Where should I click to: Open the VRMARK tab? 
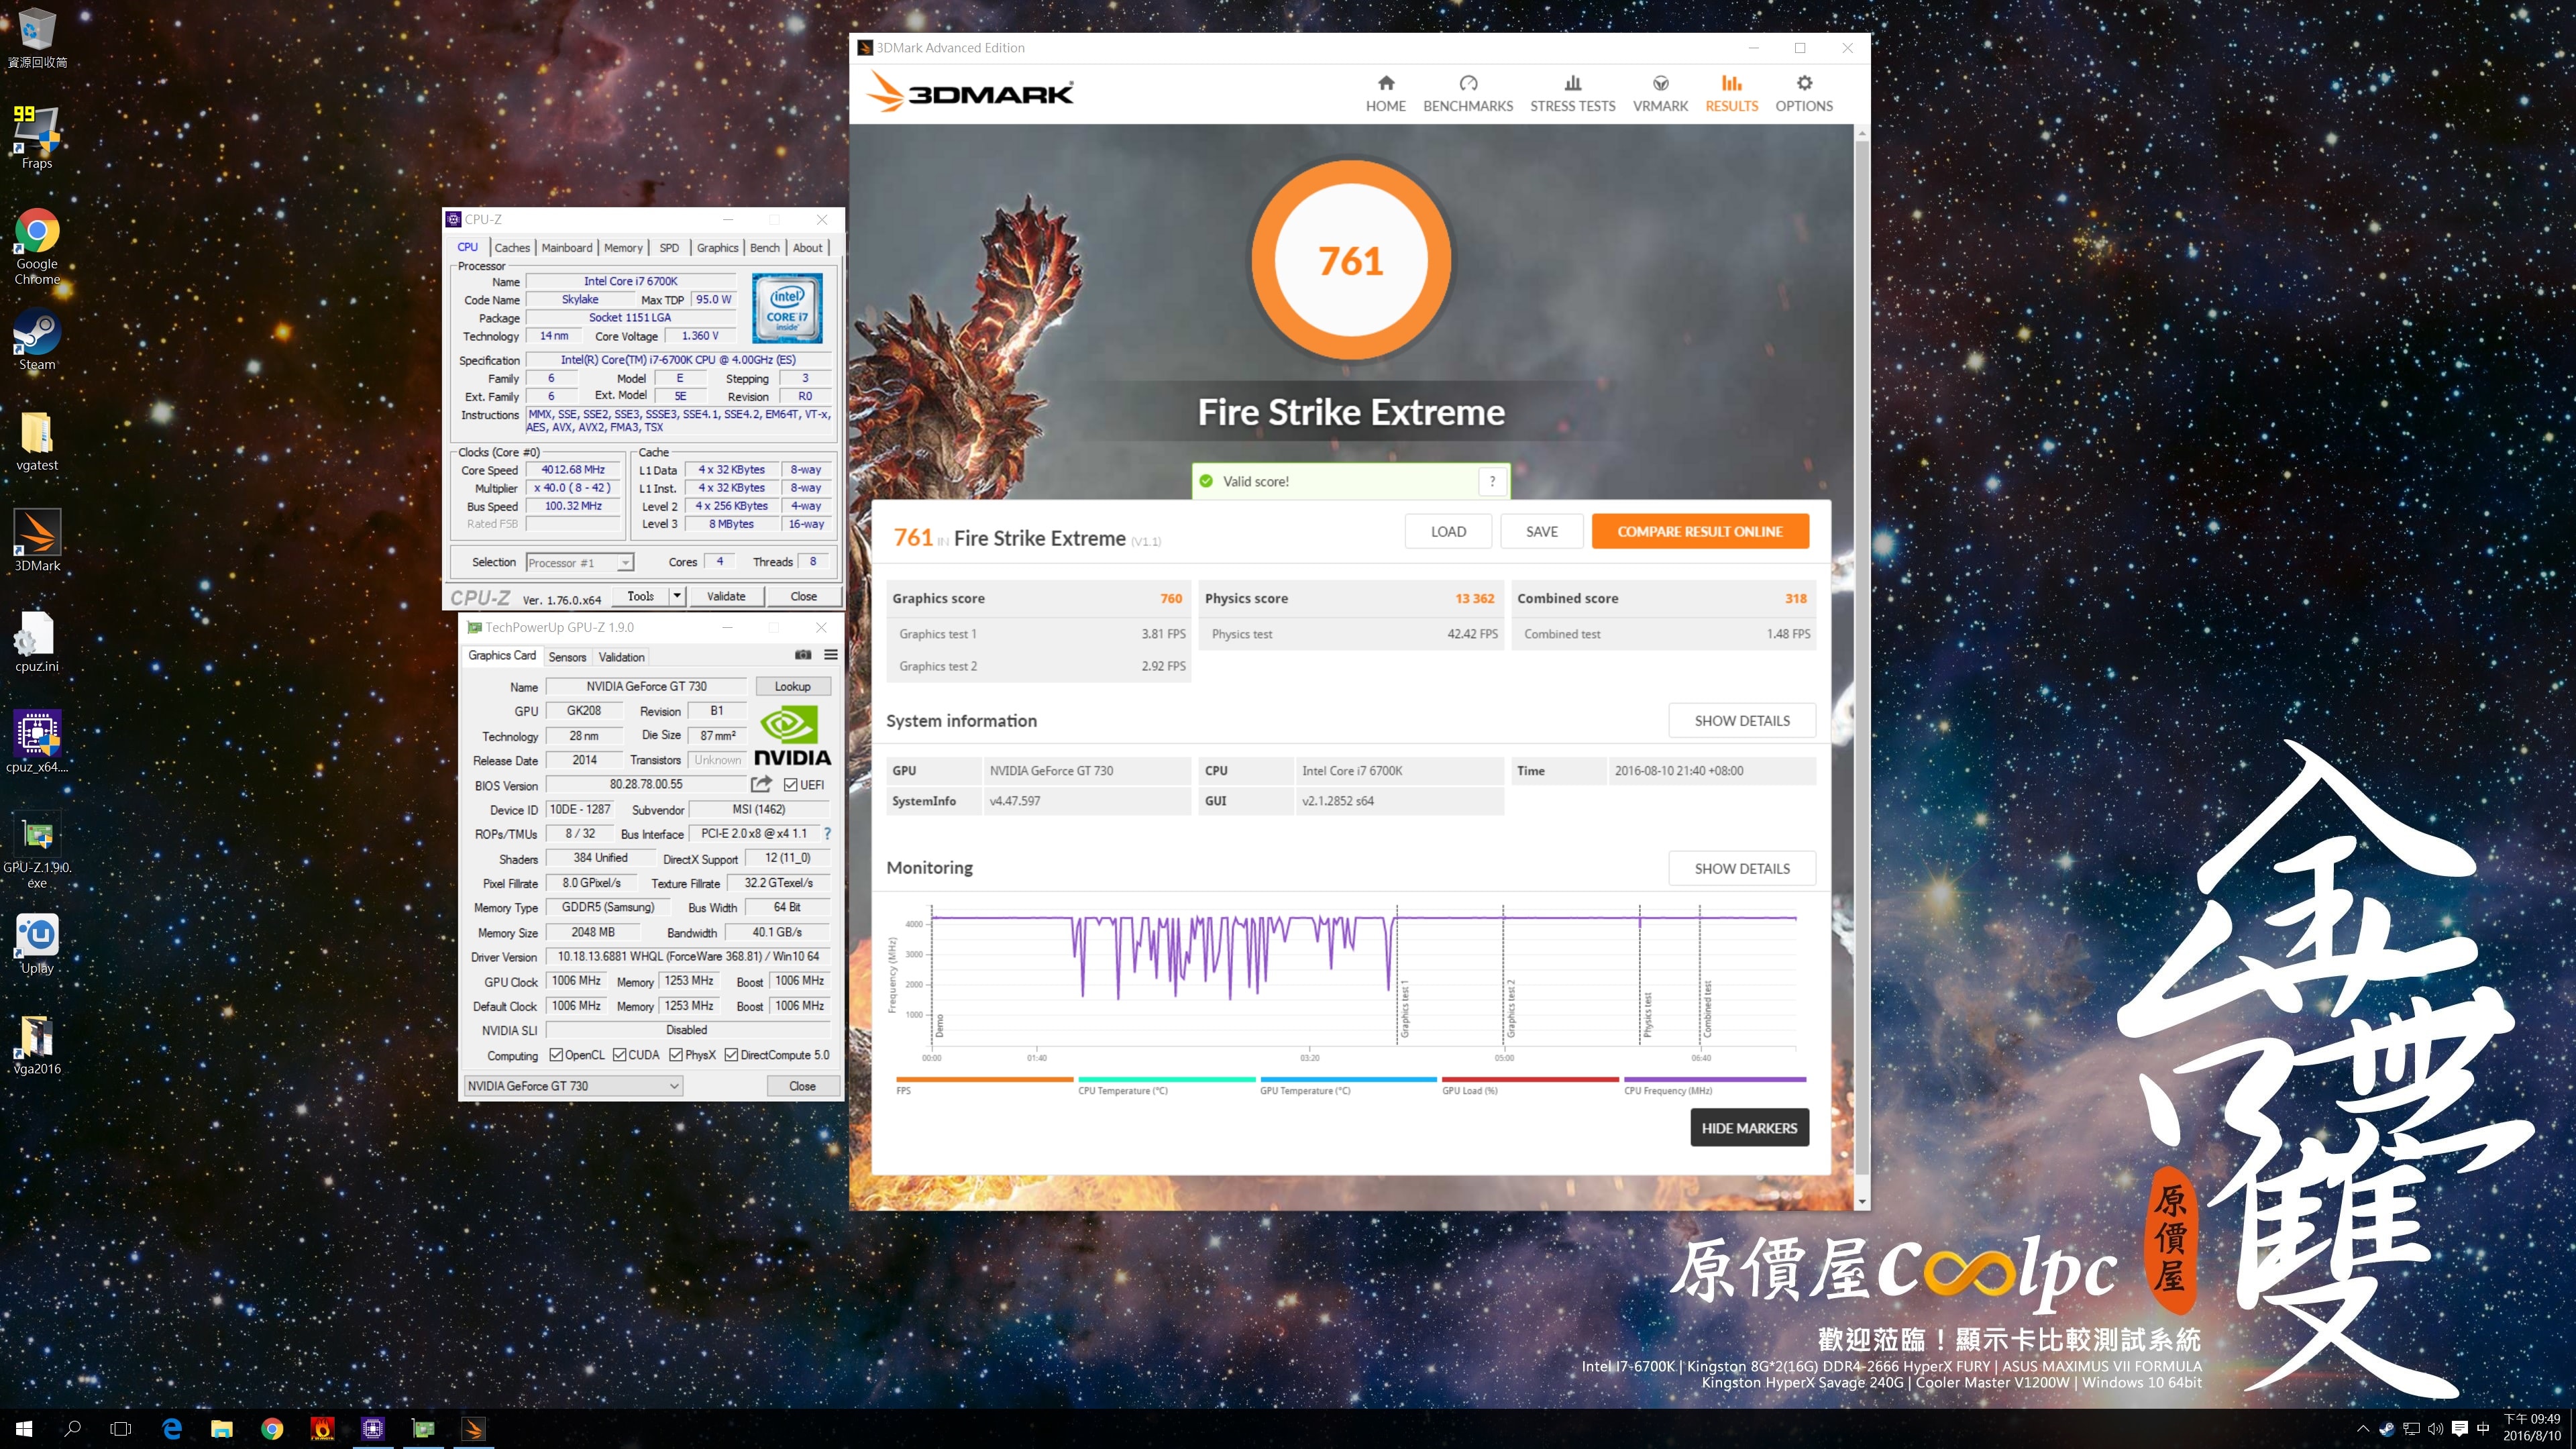pos(1660,93)
